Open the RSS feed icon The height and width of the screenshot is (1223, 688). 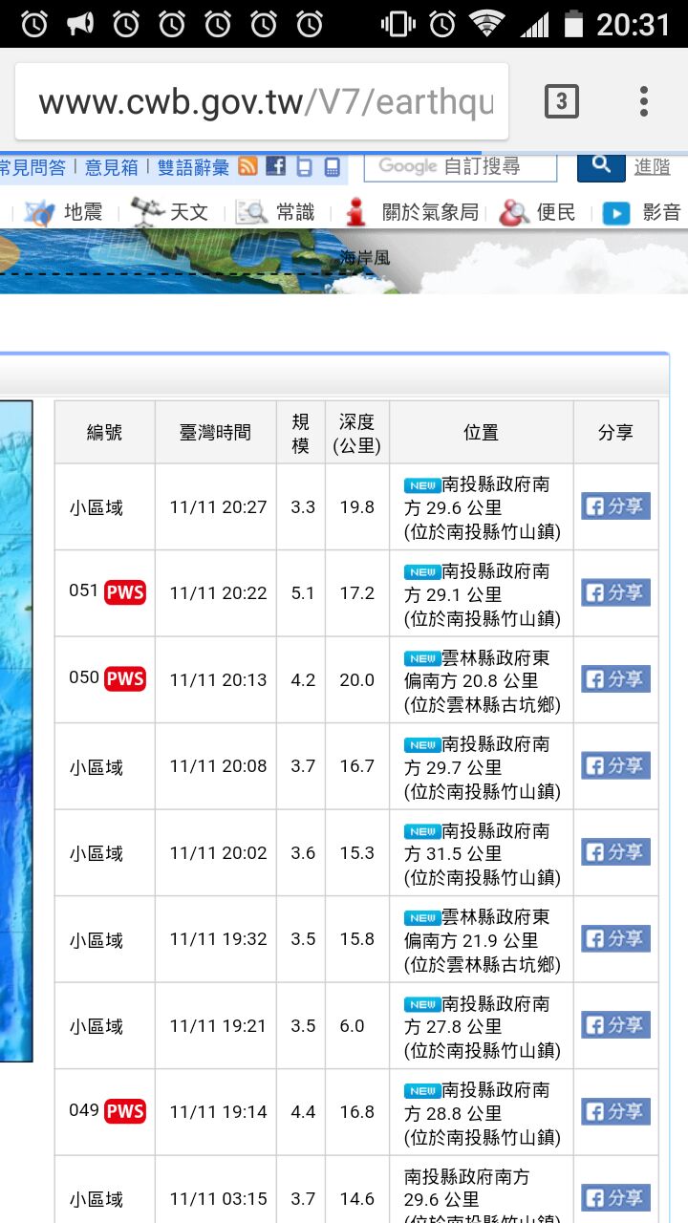[248, 166]
